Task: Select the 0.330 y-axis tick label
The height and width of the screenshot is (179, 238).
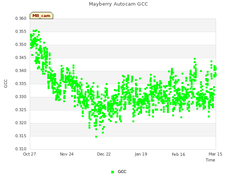Action: coord(21,97)
